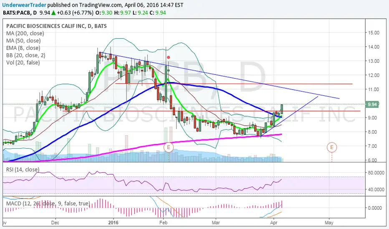Screen dimensions: 389x229
Task: Click the 2016 label on time axis
Action: click(114, 223)
